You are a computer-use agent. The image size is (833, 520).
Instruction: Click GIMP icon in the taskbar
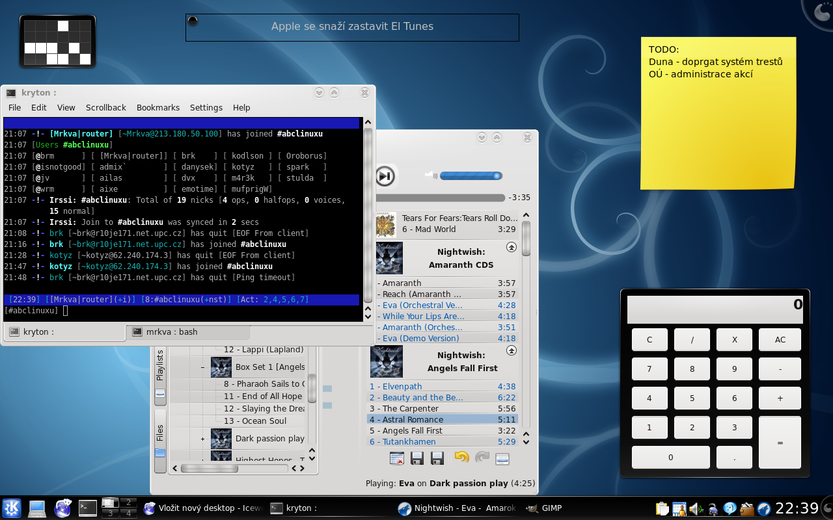pyautogui.click(x=532, y=508)
